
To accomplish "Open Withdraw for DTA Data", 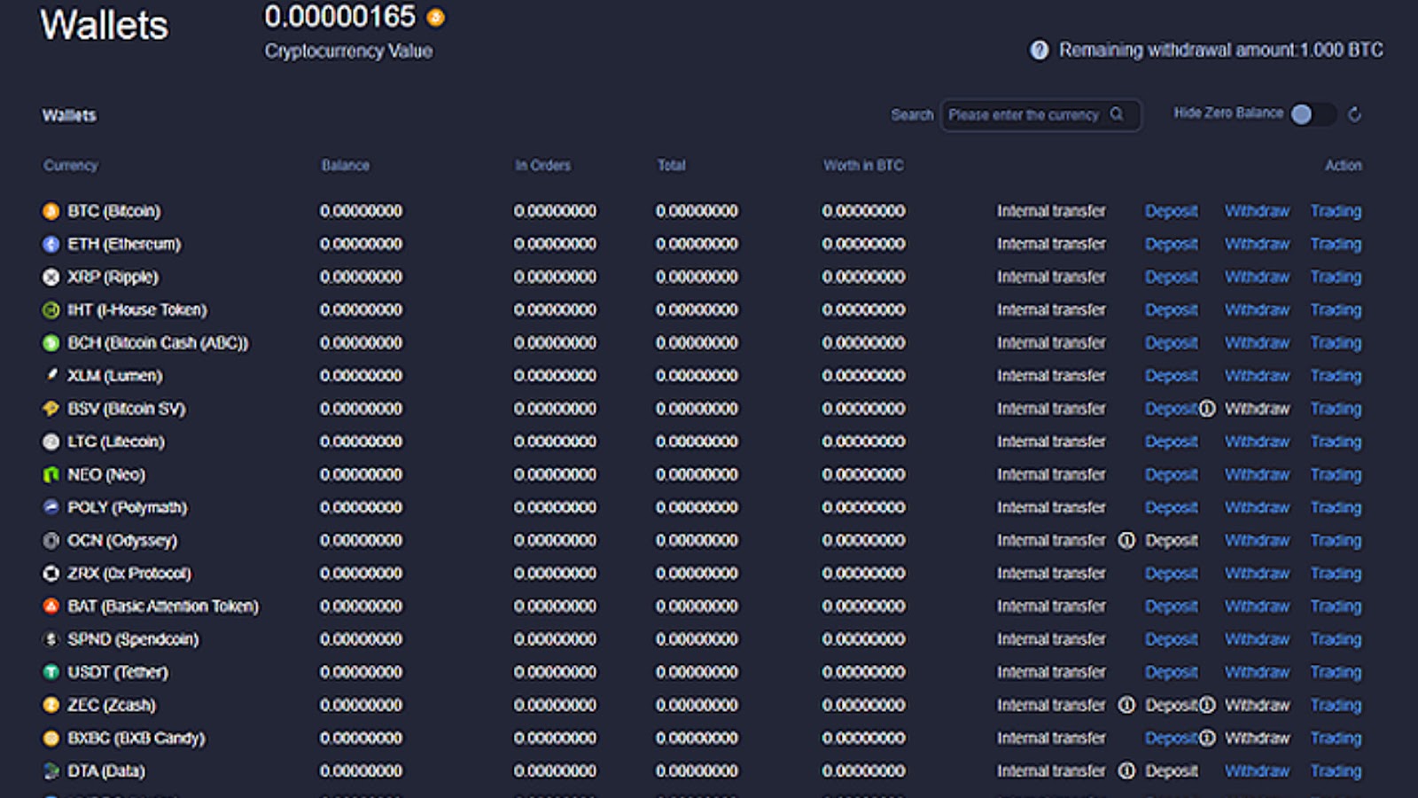I will tap(1257, 771).
